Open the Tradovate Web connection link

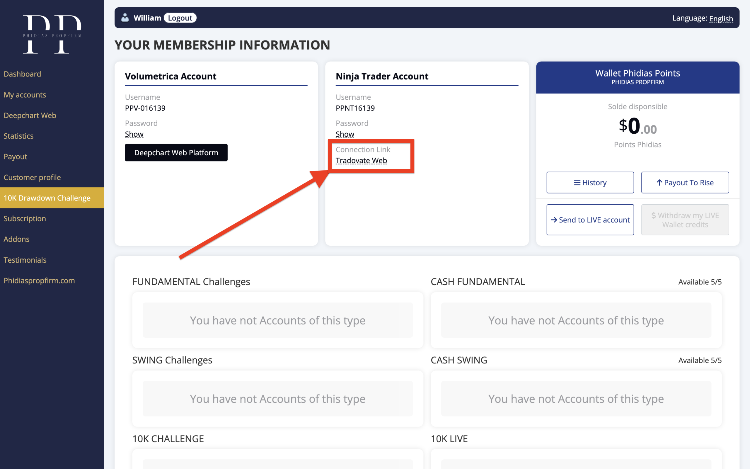coord(361,160)
